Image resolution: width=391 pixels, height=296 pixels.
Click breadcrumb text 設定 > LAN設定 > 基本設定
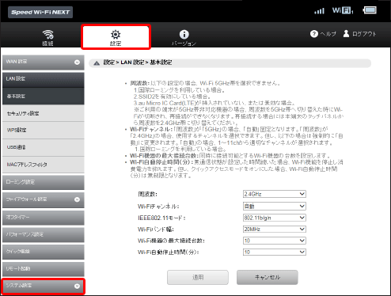pos(138,63)
